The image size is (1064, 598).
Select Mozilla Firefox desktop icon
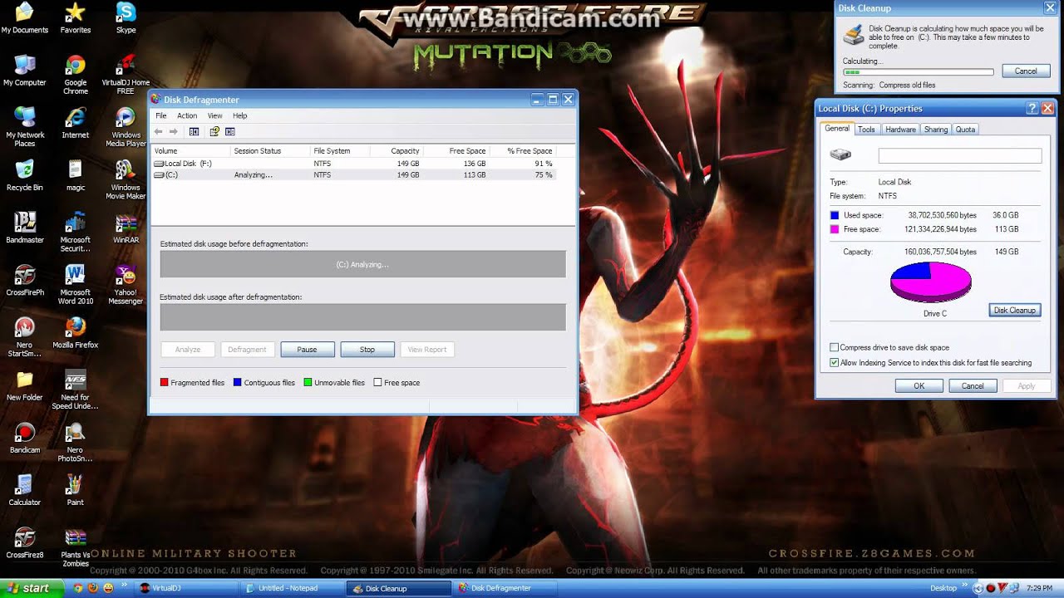(x=76, y=333)
